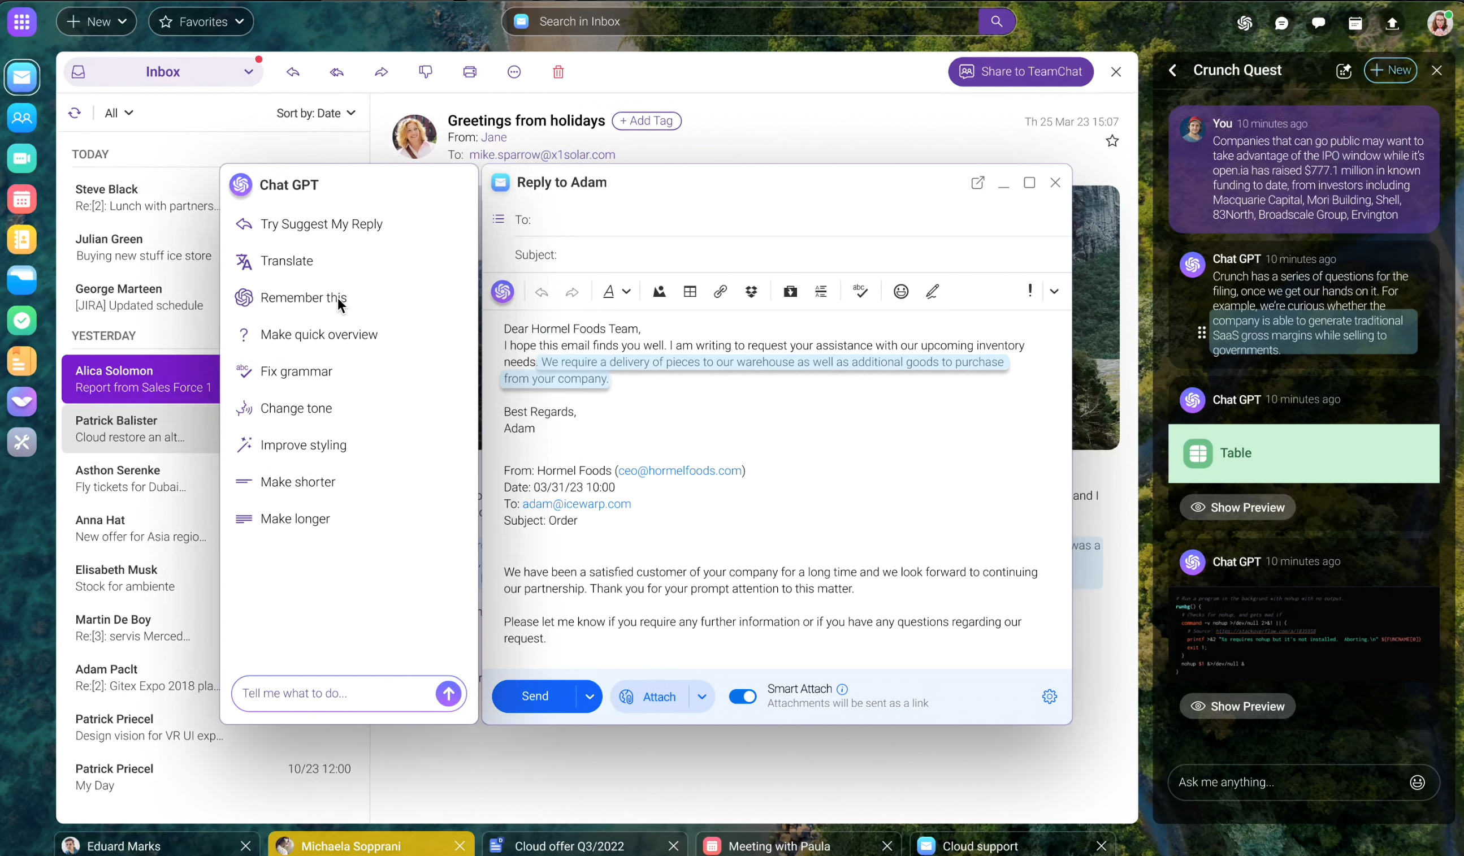Open Calendar from the left sidebar

coord(22,200)
